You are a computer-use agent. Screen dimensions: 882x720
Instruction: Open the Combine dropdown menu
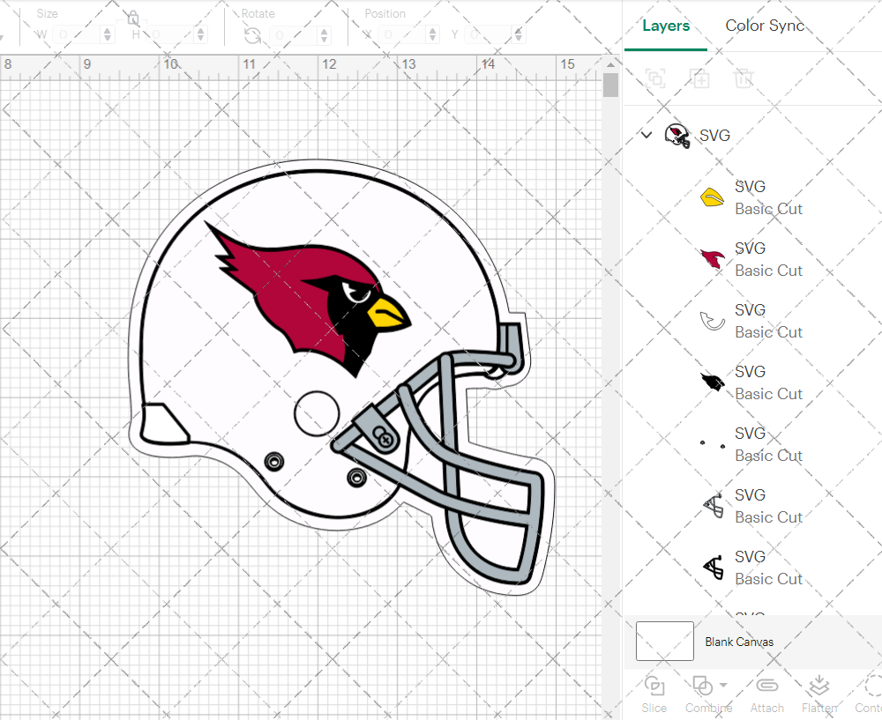point(723,686)
